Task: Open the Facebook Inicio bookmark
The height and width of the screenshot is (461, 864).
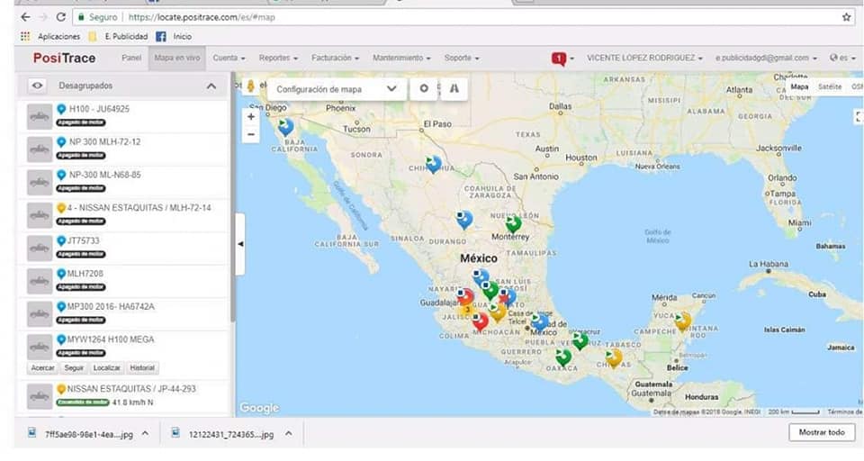Action: pyautogui.click(x=174, y=36)
